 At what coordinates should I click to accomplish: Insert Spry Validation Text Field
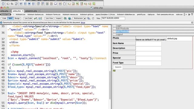pos(69,4)
